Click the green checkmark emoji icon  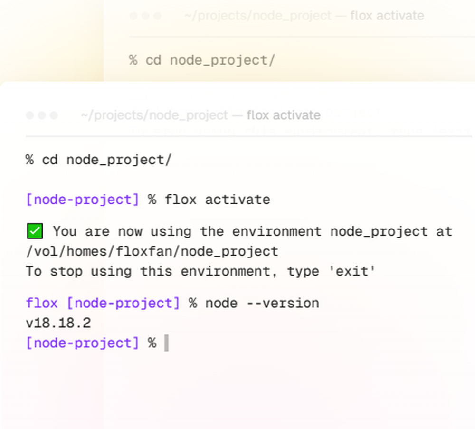click(35, 231)
